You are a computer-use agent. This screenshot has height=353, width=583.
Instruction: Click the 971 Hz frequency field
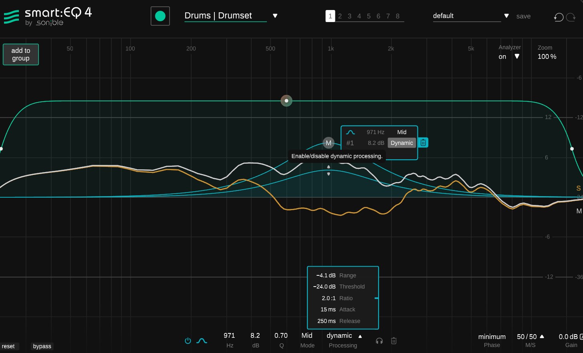pos(229,335)
